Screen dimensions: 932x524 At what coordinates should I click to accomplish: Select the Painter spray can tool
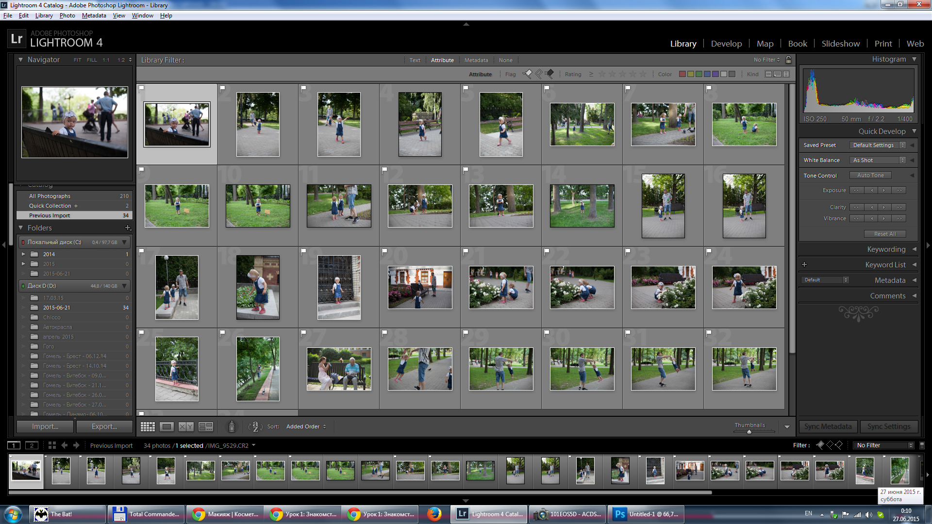(232, 426)
